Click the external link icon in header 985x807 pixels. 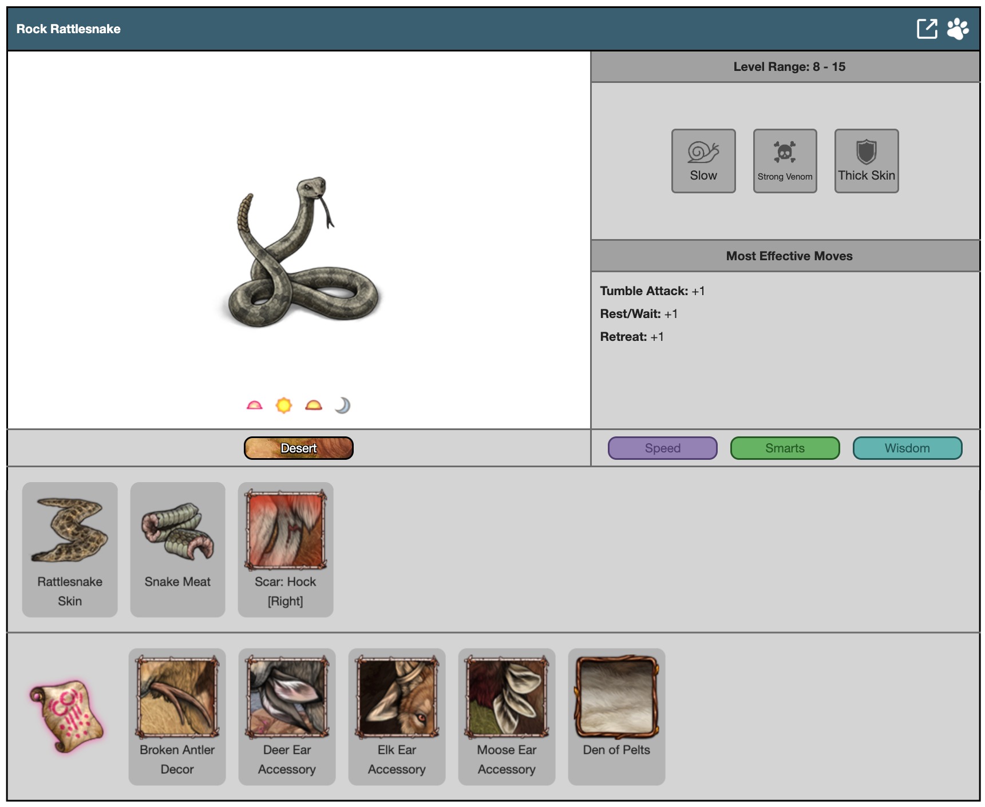point(926,29)
